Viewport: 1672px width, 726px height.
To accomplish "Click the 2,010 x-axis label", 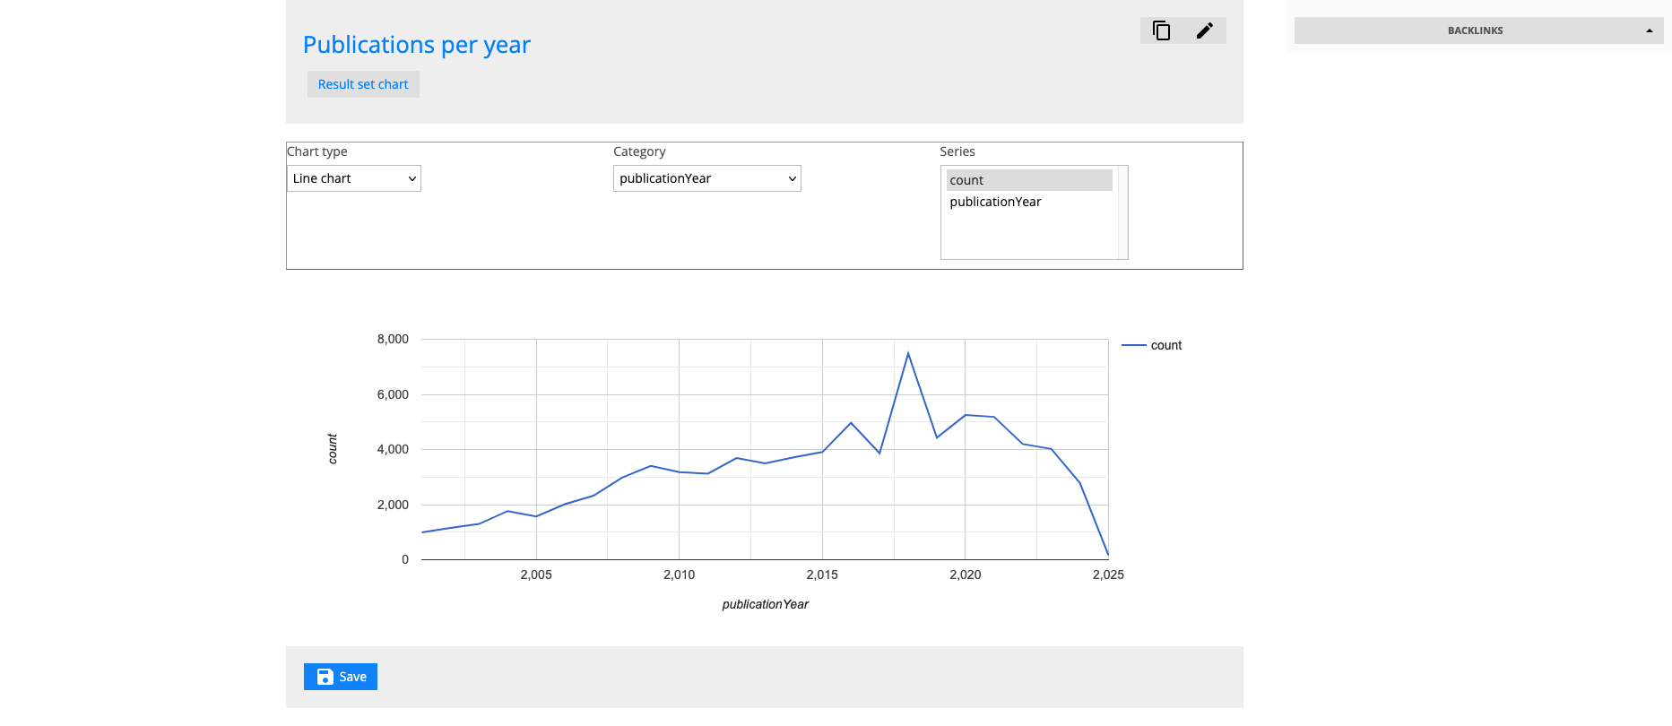I will pyautogui.click(x=679, y=575).
